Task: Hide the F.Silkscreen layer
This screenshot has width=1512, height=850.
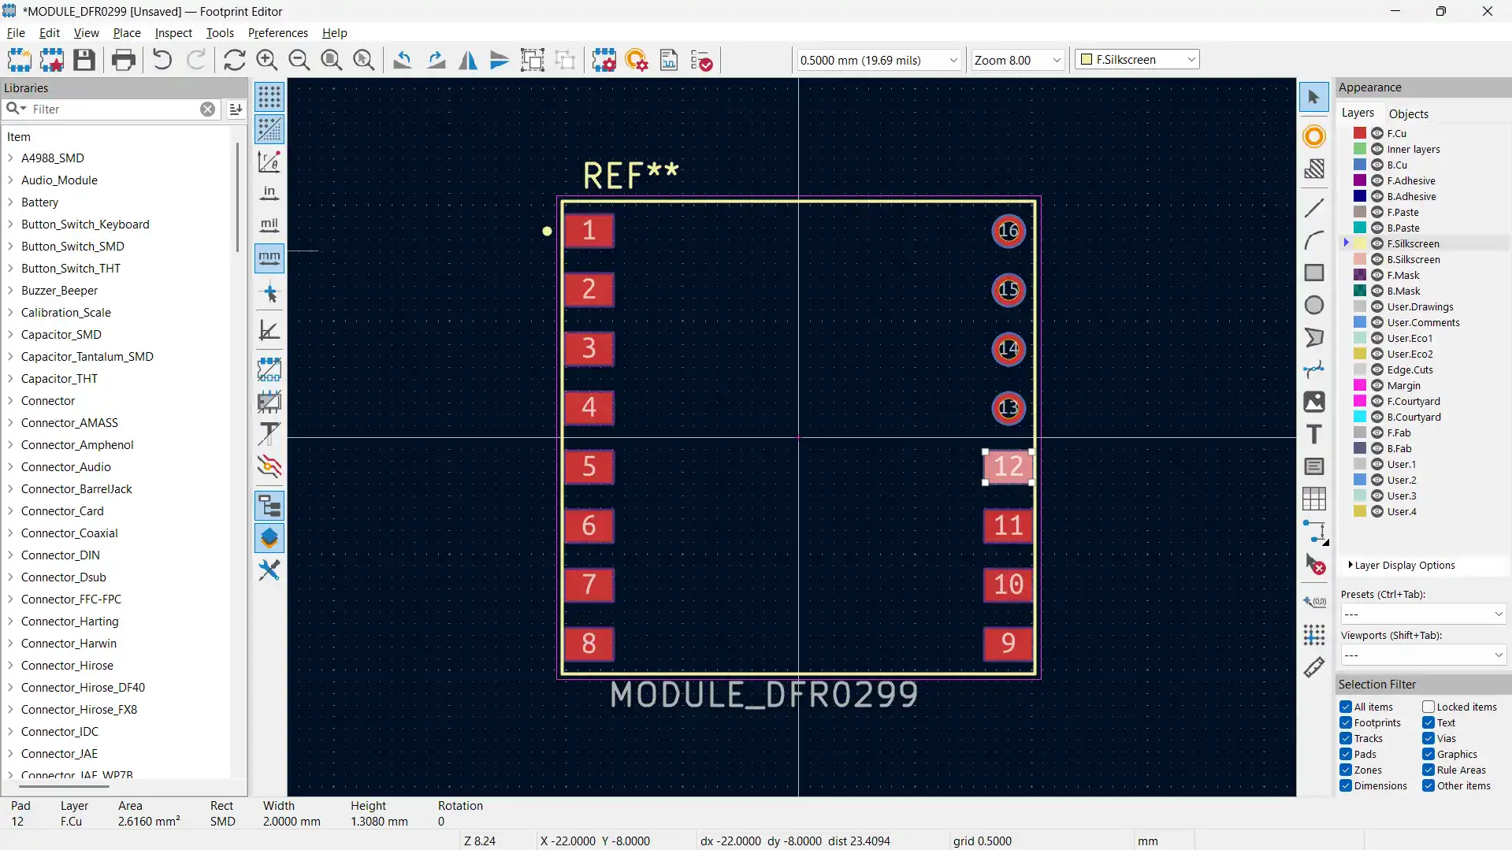Action: (1377, 243)
